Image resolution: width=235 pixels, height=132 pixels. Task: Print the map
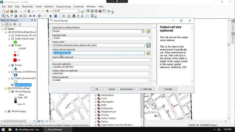16,11
